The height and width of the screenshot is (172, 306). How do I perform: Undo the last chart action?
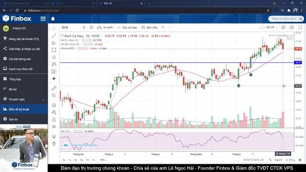(x=163, y=28)
